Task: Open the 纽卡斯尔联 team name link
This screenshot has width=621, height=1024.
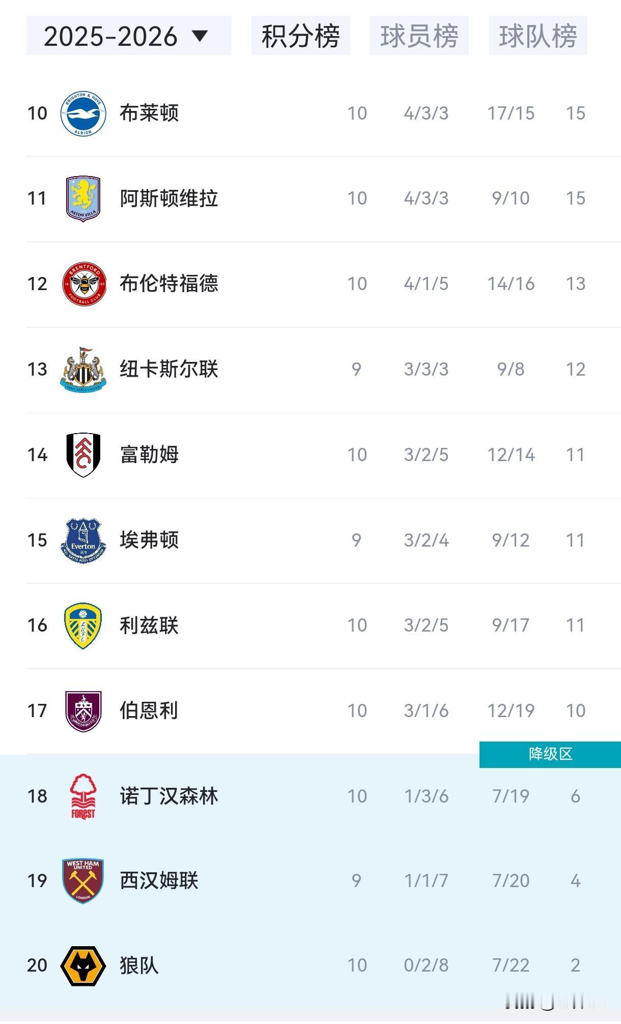Action: click(169, 369)
